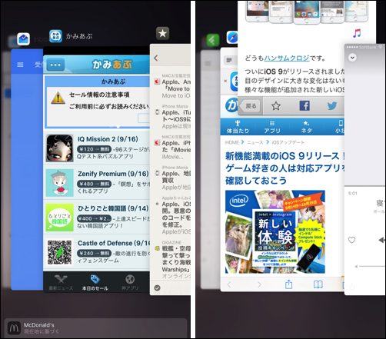Screen dimensions: 386x339
Task: Share via the Twitter bird icon
Action: click(x=332, y=105)
